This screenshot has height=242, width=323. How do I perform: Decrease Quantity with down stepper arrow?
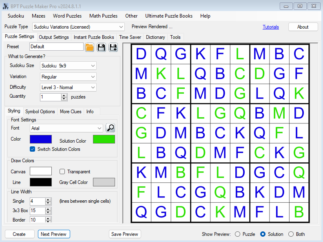pos(64,99)
